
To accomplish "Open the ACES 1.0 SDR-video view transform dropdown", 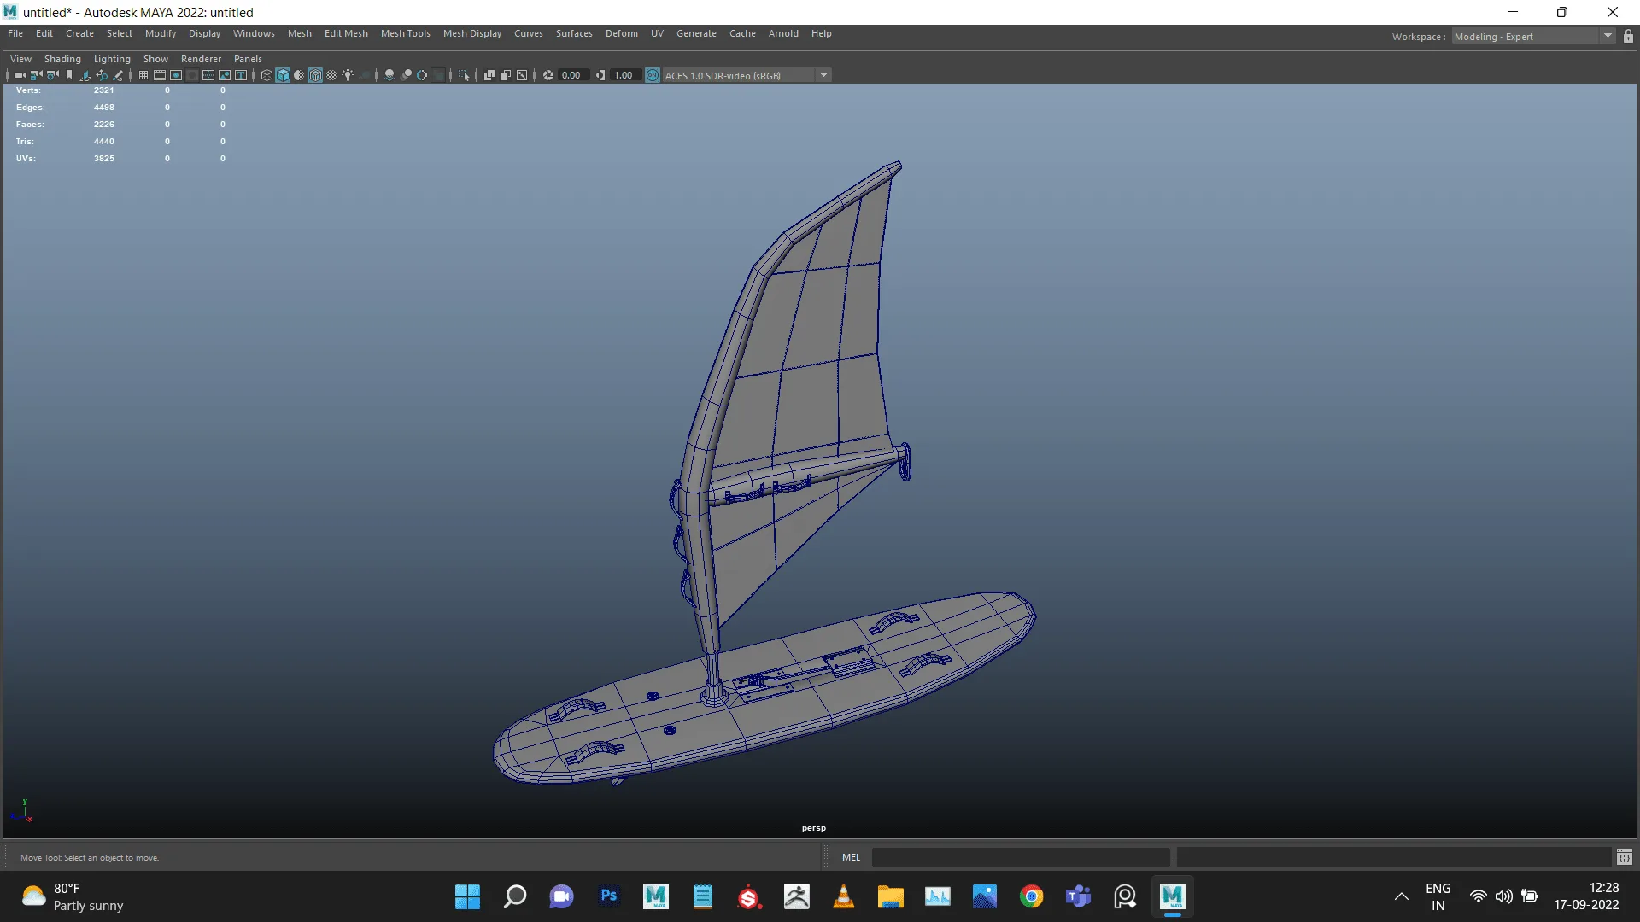I will click(823, 75).
